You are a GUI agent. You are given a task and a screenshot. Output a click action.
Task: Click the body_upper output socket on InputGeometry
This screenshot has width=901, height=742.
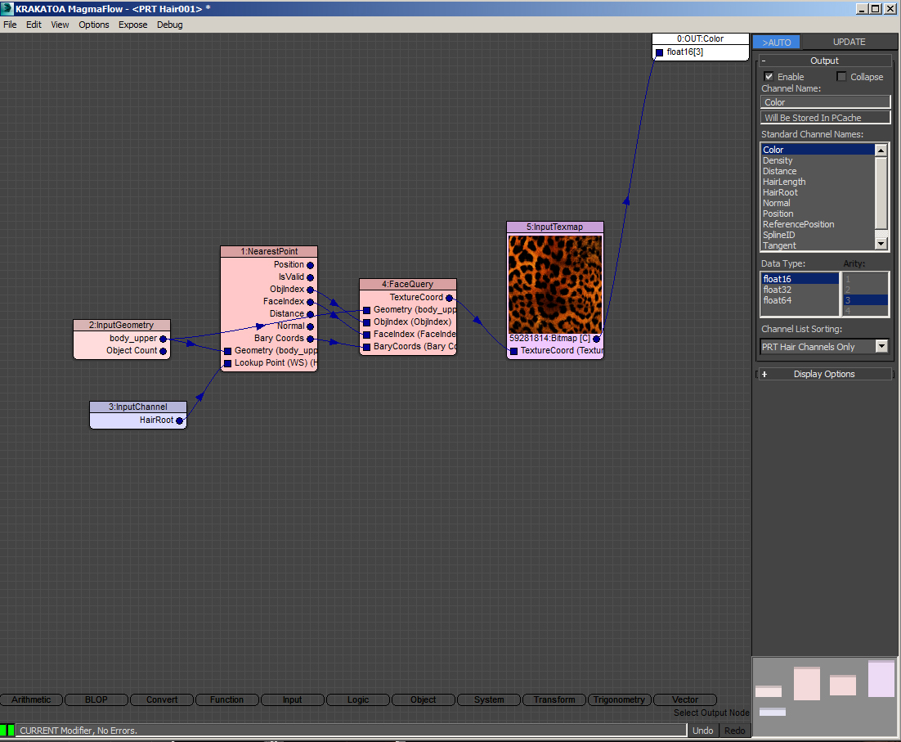(x=164, y=339)
